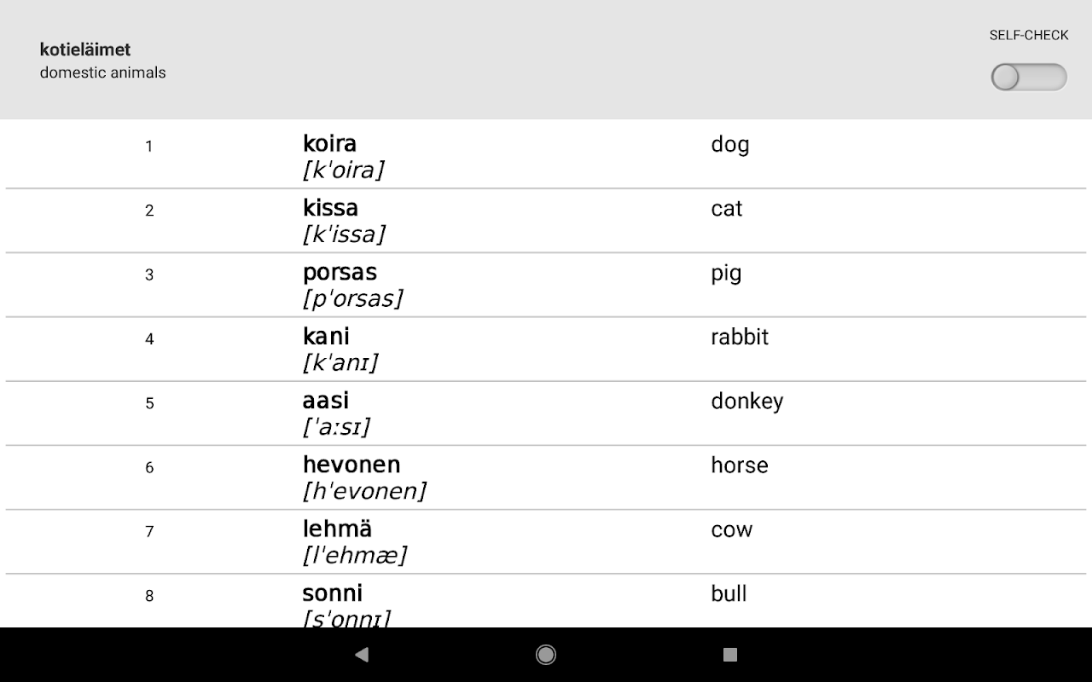
Task: Tap the translation horse
Action: pos(740,465)
